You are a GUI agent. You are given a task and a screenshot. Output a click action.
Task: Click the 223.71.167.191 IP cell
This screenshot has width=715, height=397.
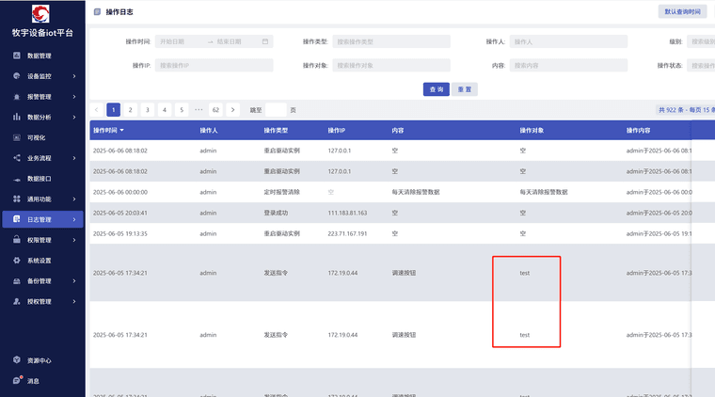point(347,233)
